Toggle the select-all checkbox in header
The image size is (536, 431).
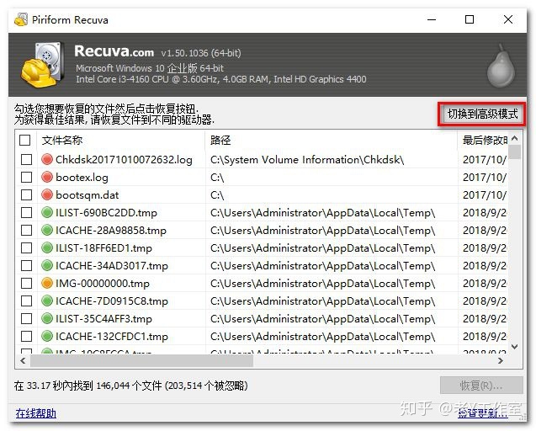tap(25, 140)
